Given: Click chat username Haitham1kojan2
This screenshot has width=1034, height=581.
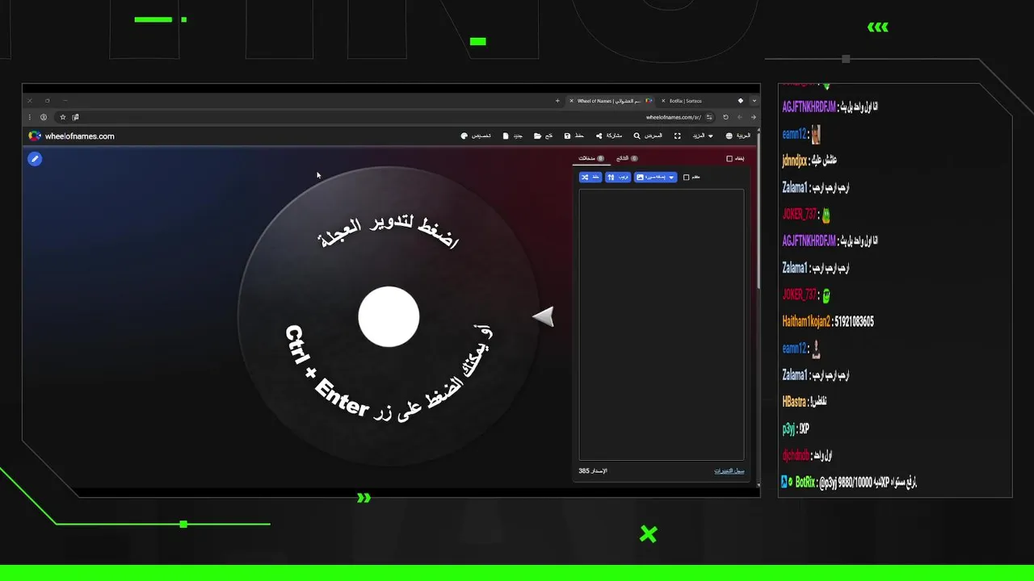Looking at the screenshot, I should (x=807, y=321).
